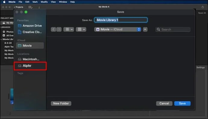Click the magnifier icon in Search field
Image resolution: width=208 pixels, height=119 pixels.
(x=158, y=29)
